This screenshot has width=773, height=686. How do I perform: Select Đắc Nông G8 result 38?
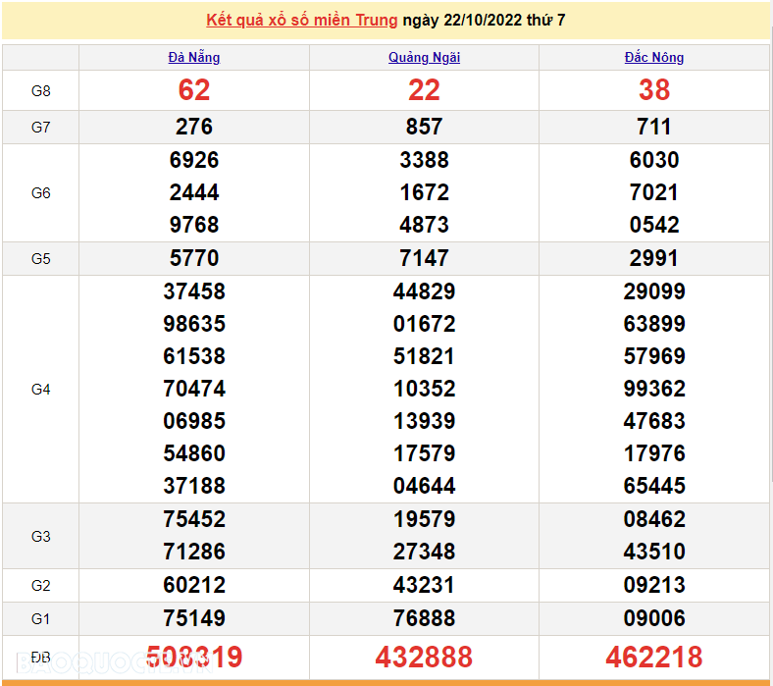pyautogui.click(x=654, y=90)
